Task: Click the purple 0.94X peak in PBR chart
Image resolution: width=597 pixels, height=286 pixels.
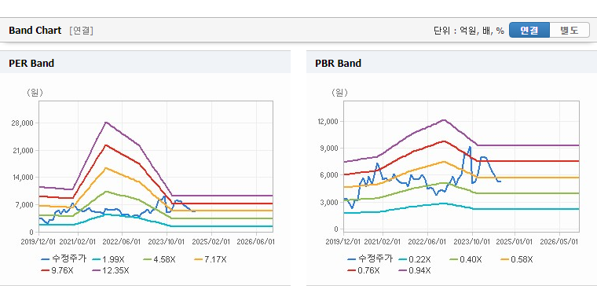Action: (444, 120)
